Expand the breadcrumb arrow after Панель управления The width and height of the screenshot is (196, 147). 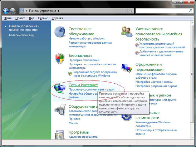58,11
